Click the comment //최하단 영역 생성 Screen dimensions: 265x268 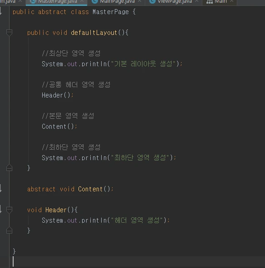point(71,147)
